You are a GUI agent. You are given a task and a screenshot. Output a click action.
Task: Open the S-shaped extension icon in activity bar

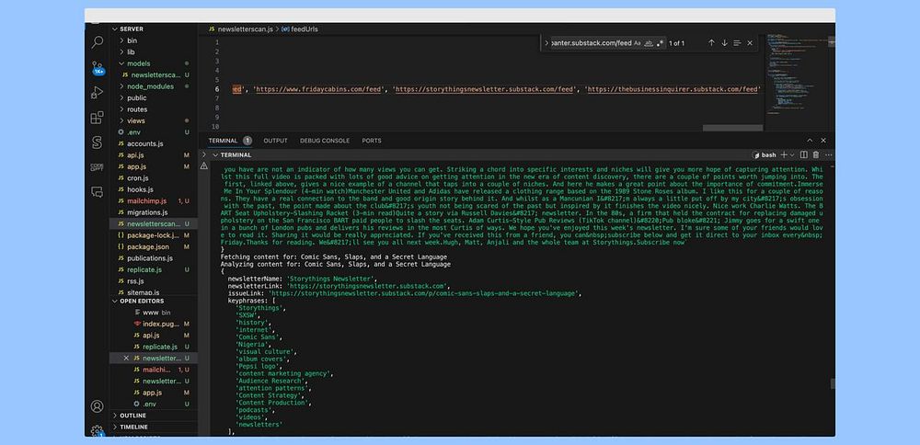pos(97,143)
